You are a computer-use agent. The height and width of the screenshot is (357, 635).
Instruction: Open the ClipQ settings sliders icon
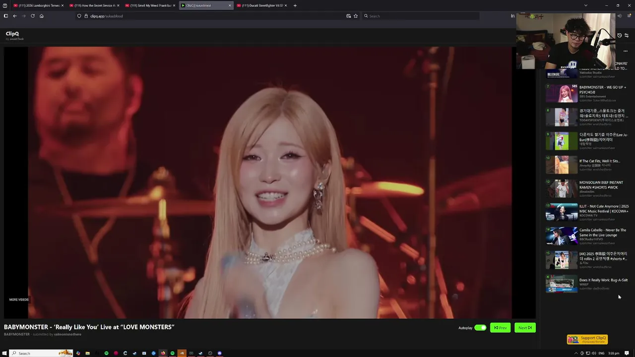tap(627, 36)
